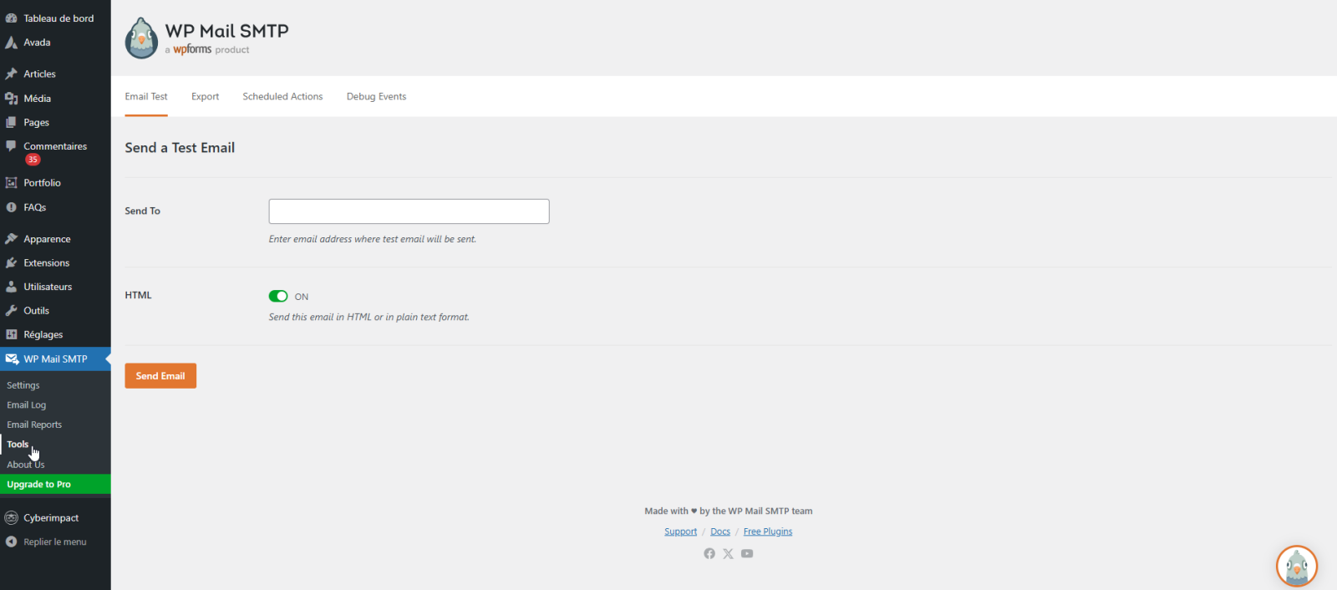Click the Send To email field
The height and width of the screenshot is (590, 1337).
tap(409, 211)
